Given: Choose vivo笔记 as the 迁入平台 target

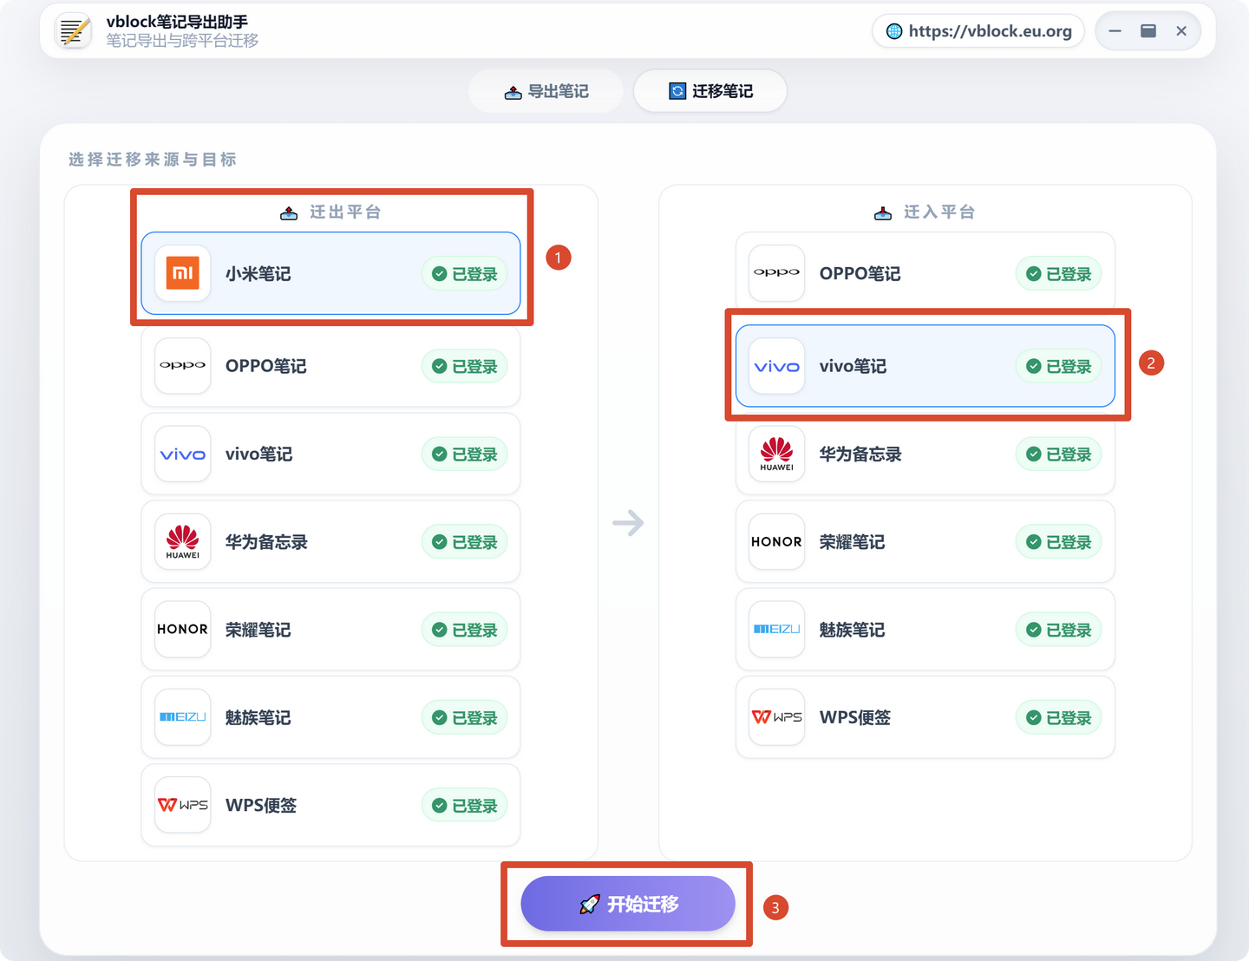Looking at the screenshot, I should pos(925,366).
